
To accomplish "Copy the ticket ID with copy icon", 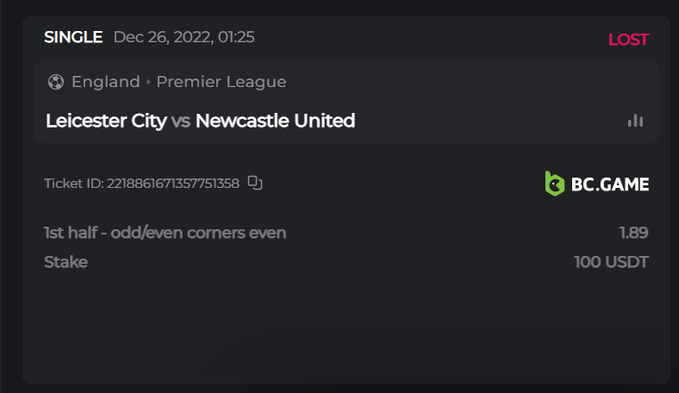I will (255, 183).
